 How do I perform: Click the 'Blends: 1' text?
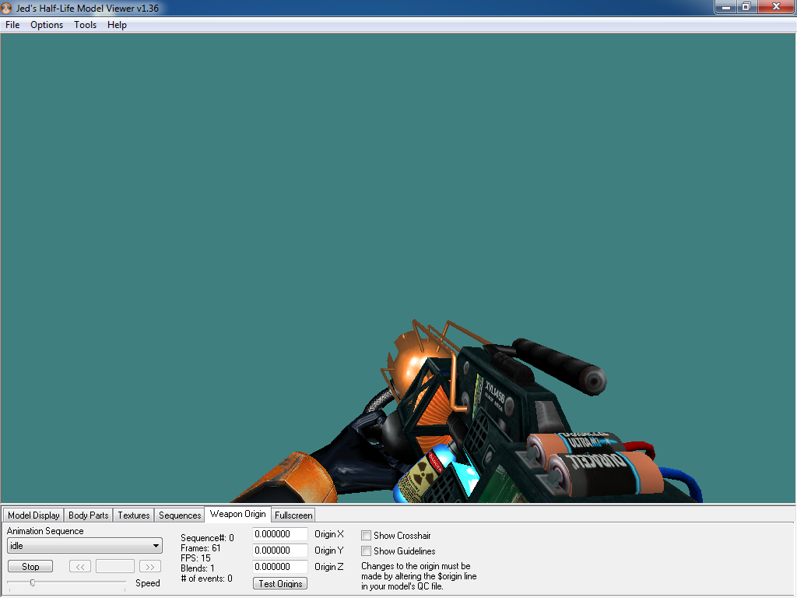[198, 568]
